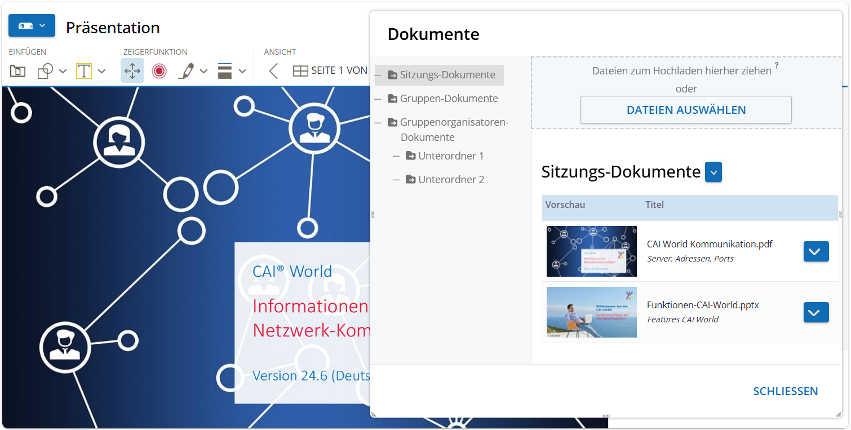Click the line thickness icon

click(x=225, y=72)
